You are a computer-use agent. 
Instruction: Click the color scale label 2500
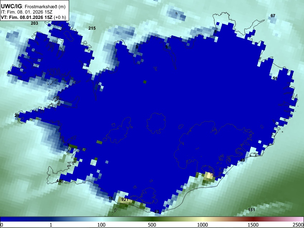tap(298, 225)
